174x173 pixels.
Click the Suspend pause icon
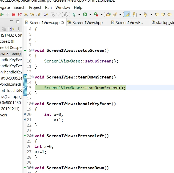(7, 15)
